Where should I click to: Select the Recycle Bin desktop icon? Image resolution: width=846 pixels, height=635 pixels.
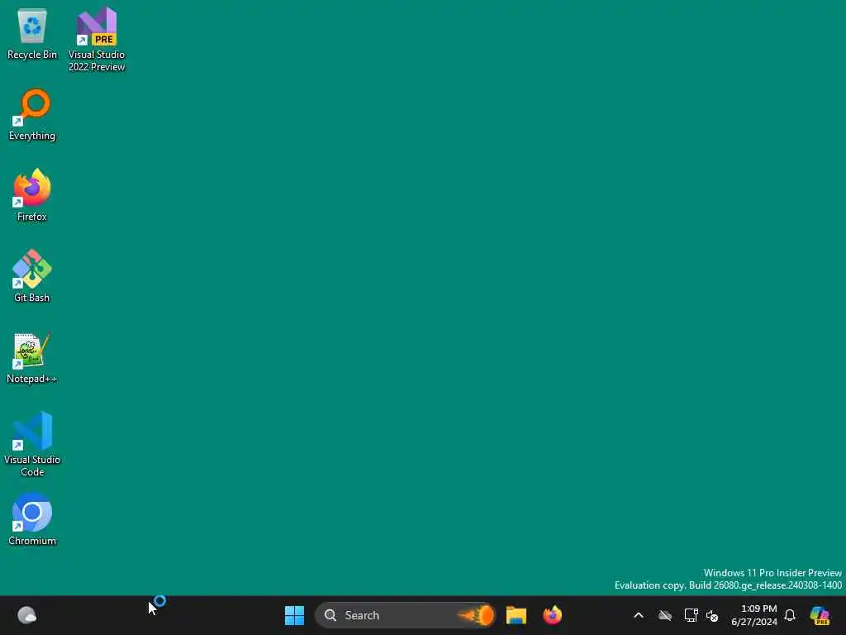point(32,33)
